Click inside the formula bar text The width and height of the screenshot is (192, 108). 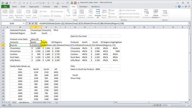click(82, 23)
